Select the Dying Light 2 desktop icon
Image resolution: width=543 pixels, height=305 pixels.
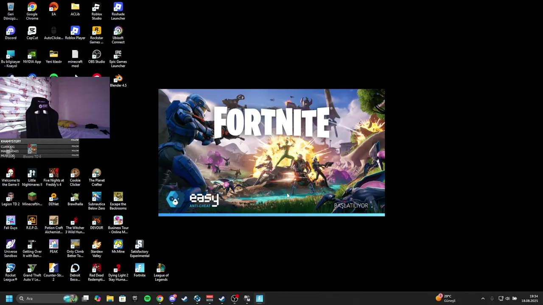(x=118, y=272)
